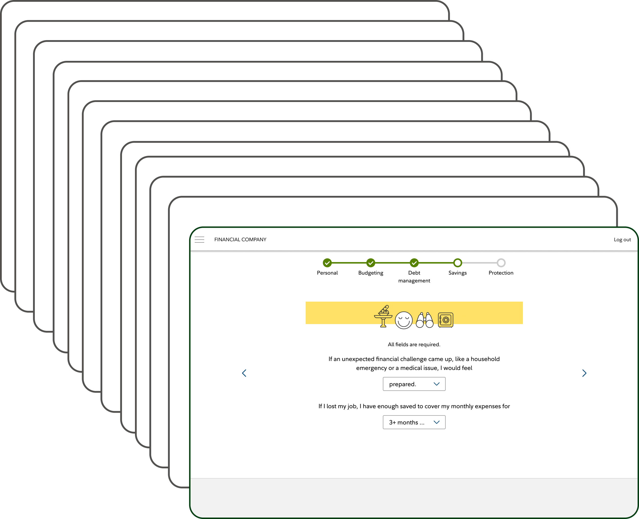Click the Protection progress circle
The width and height of the screenshot is (639, 519).
[501, 263]
